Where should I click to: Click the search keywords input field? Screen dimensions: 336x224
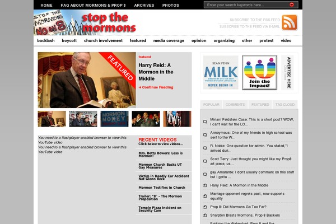(246, 4)
